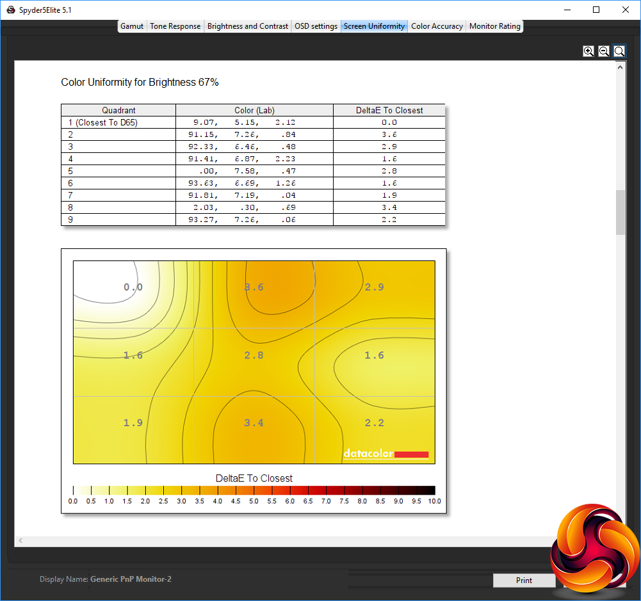Click the Lab value 92.33, 6.46, .48
The width and height of the screenshot is (641, 601).
coord(242,147)
